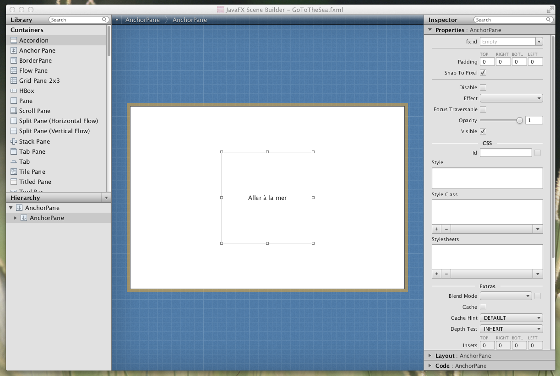Select the first AnchorPane breadcrumb
Image resolution: width=560 pixels, height=376 pixels.
click(x=143, y=20)
